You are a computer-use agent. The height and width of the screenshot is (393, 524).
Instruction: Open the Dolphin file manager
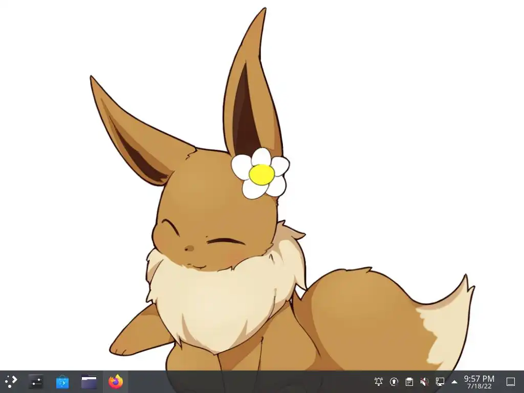tap(89, 382)
